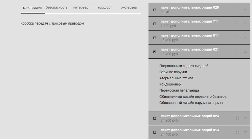
Task: Click the grid icon for package 711
Action: [237, 24]
